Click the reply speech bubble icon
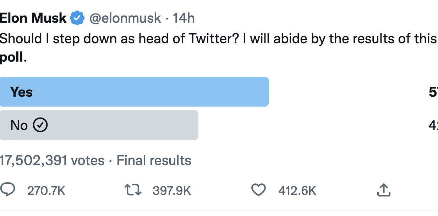The width and height of the screenshot is (438, 216). tap(7, 190)
